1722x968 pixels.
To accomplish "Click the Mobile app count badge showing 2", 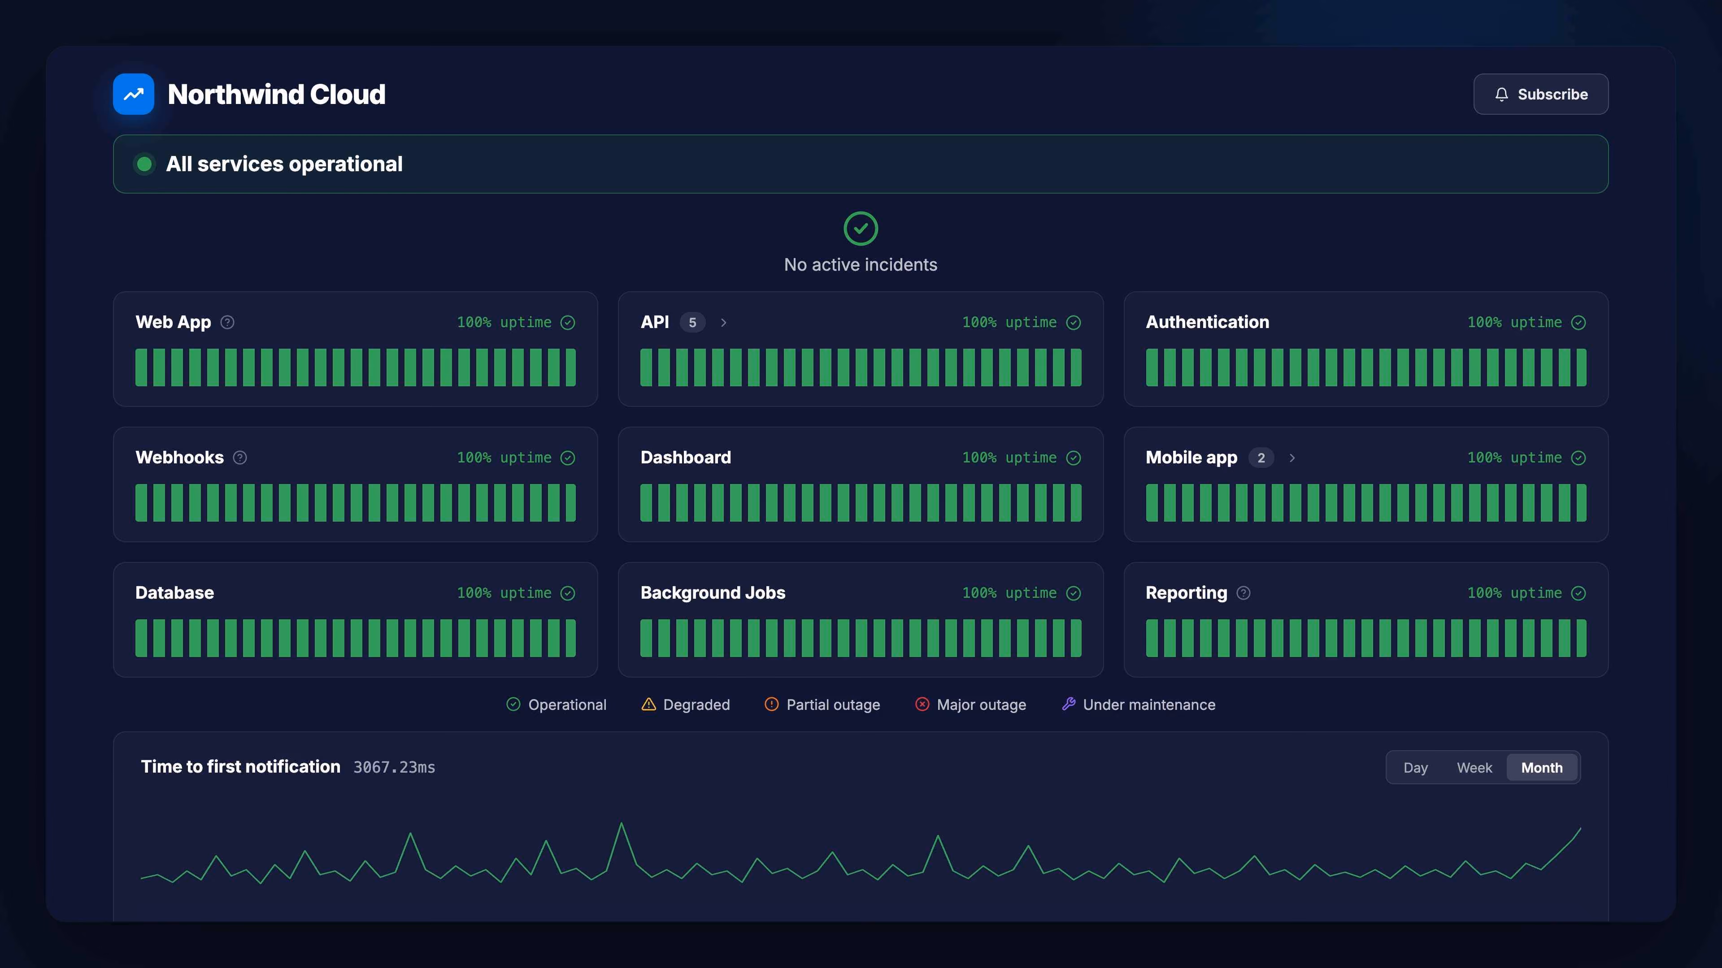I will (x=1261, y=458).
